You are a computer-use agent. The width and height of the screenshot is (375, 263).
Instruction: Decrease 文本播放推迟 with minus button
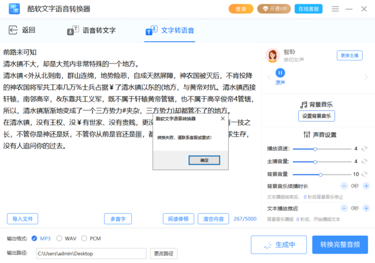(344, 208)
